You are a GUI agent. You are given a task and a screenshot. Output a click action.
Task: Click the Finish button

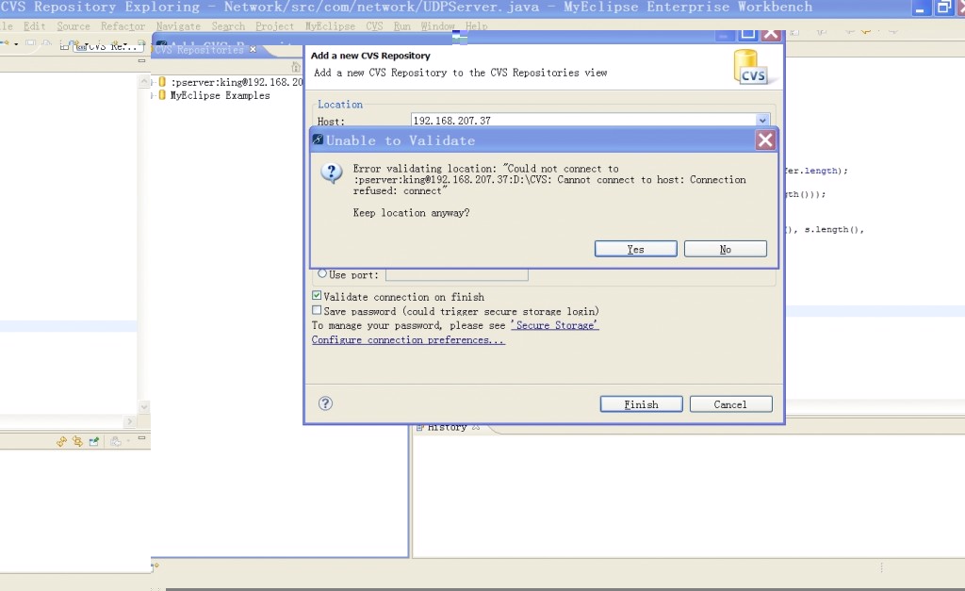tap(641, 403)
